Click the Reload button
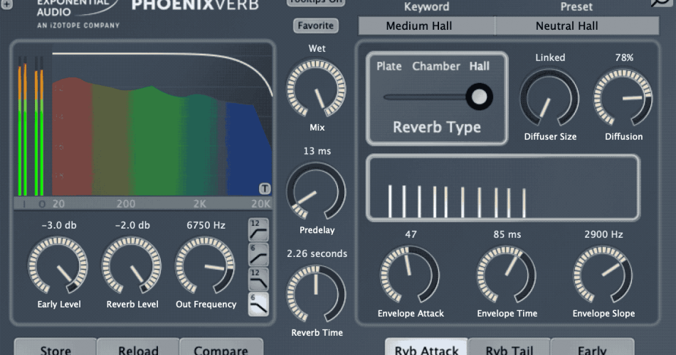 tap(138, 346)
